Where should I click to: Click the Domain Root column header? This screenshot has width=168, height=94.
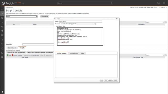pyautogui.click(x=141, y=25)
